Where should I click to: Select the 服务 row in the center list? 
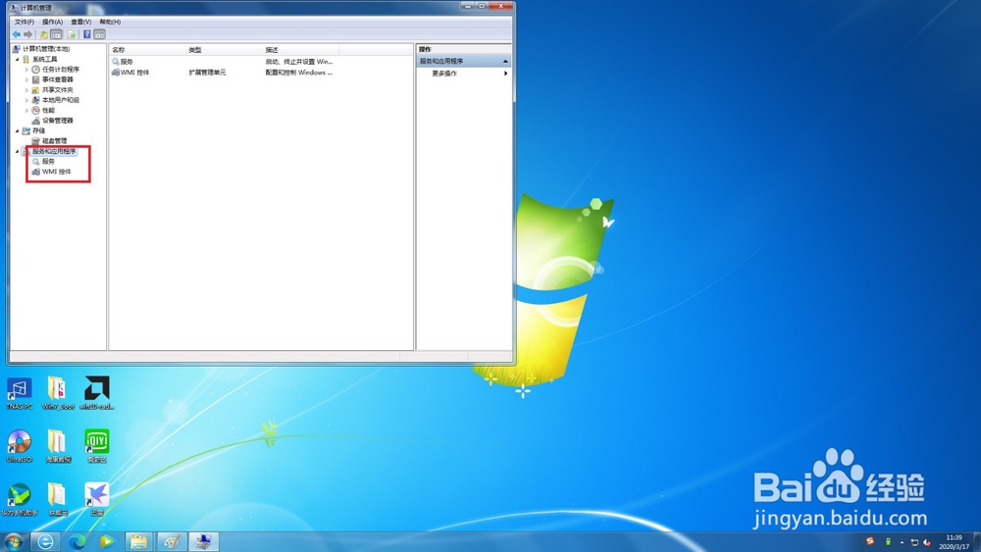point(222,61)
